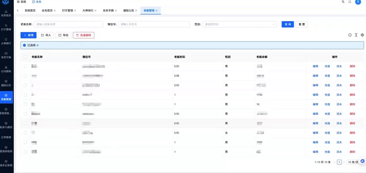The image size is (366, 173).
Task: Click the 老板余额 column header
Action: pos(262,57)
